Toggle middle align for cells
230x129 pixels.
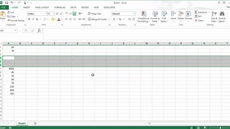tap(70, 14)
